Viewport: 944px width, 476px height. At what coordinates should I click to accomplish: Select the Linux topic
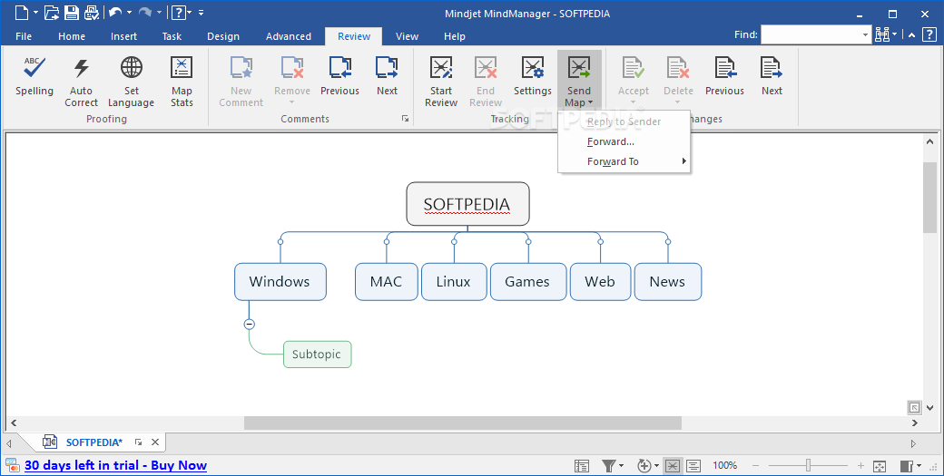(x=453, y=281)
